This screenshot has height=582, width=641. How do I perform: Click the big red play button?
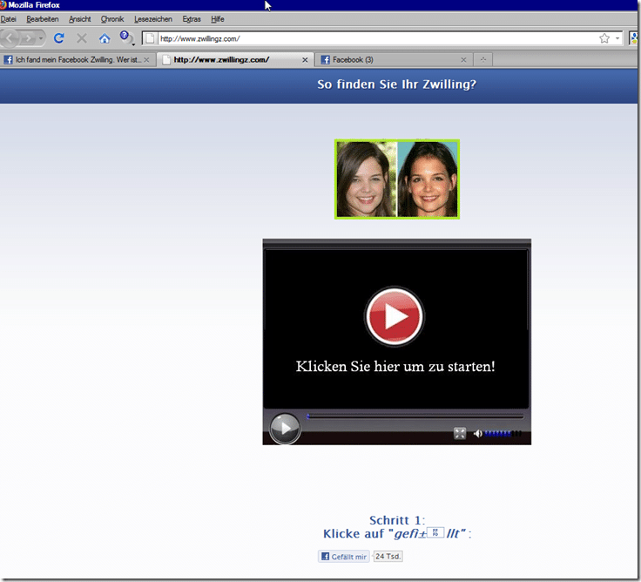pos(395,316)
